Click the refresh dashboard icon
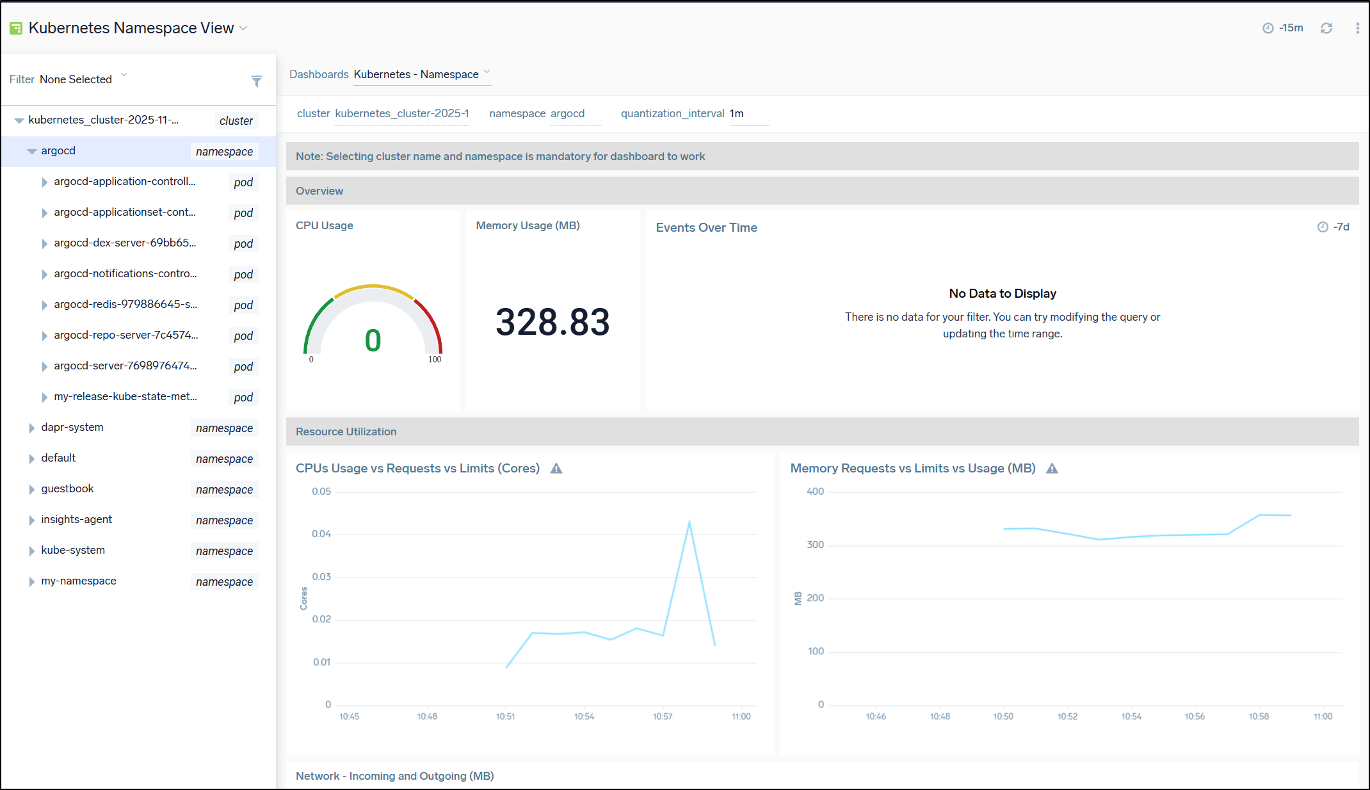1370x790 pixels. (1326, 28)
